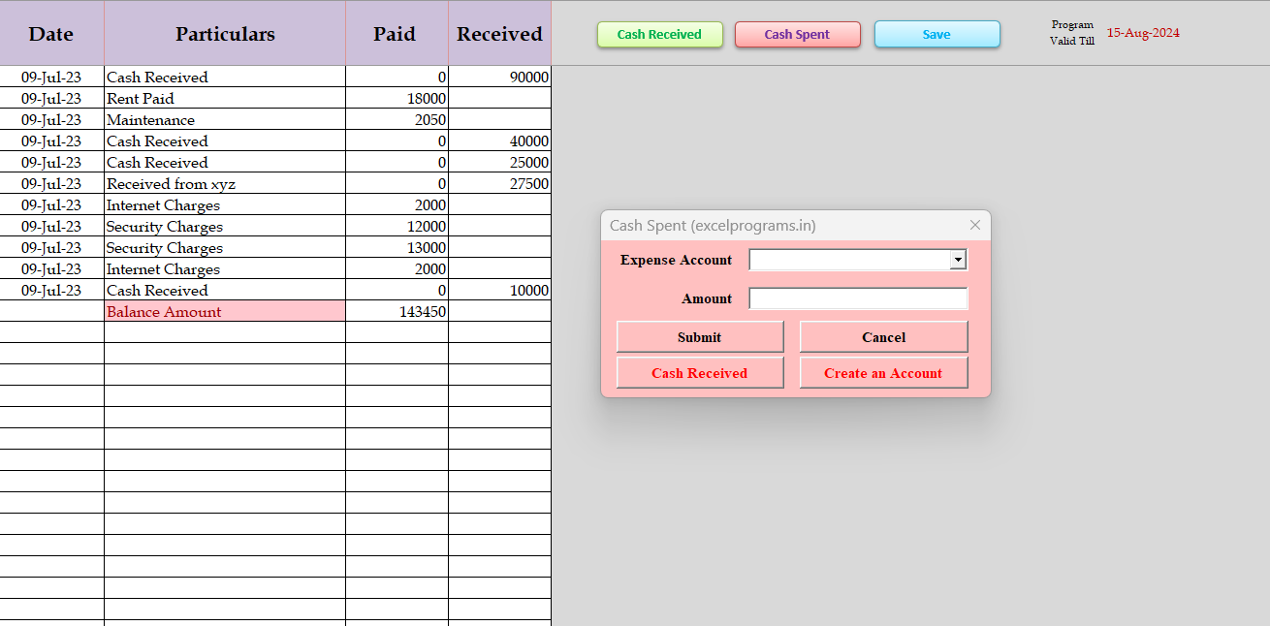Click the green Cash Received button
The width and height of the screenshot is (1270, 626).
tap(659, 35)
